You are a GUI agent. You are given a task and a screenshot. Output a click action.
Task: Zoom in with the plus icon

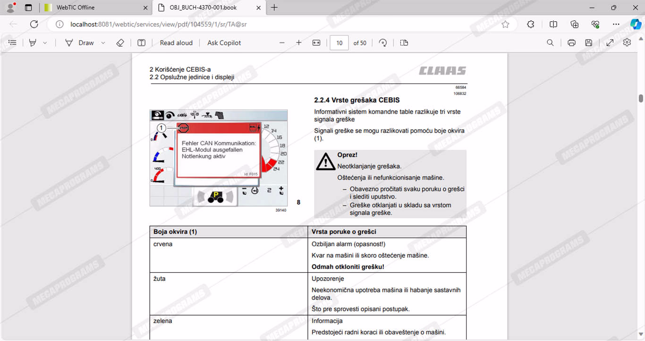pyautogui.click(x=299, y=42)
